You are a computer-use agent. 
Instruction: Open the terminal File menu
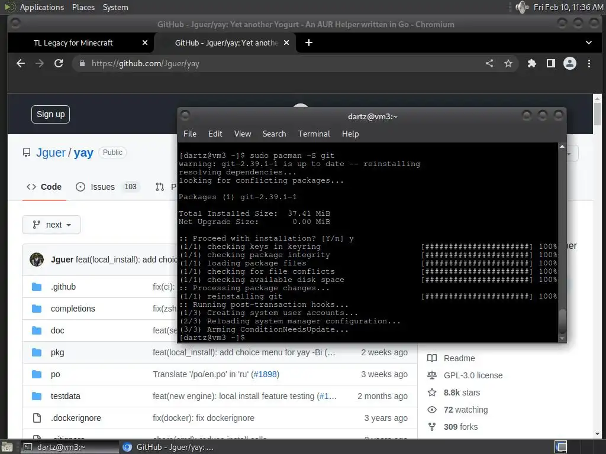pos(190,134)
